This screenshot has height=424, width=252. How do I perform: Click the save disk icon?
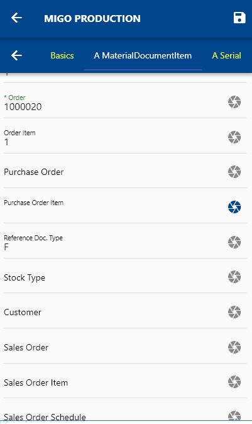tap(239, 18)
